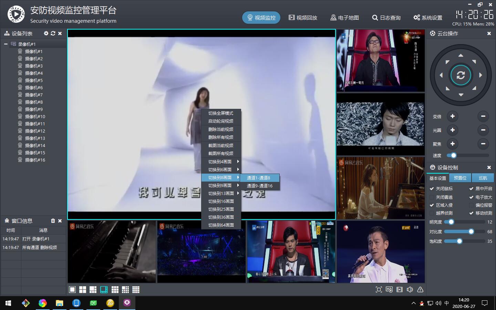This screenshot has height=310, width=496.
Task: Select the 6-screen layout icon
Action: (93, 290)
